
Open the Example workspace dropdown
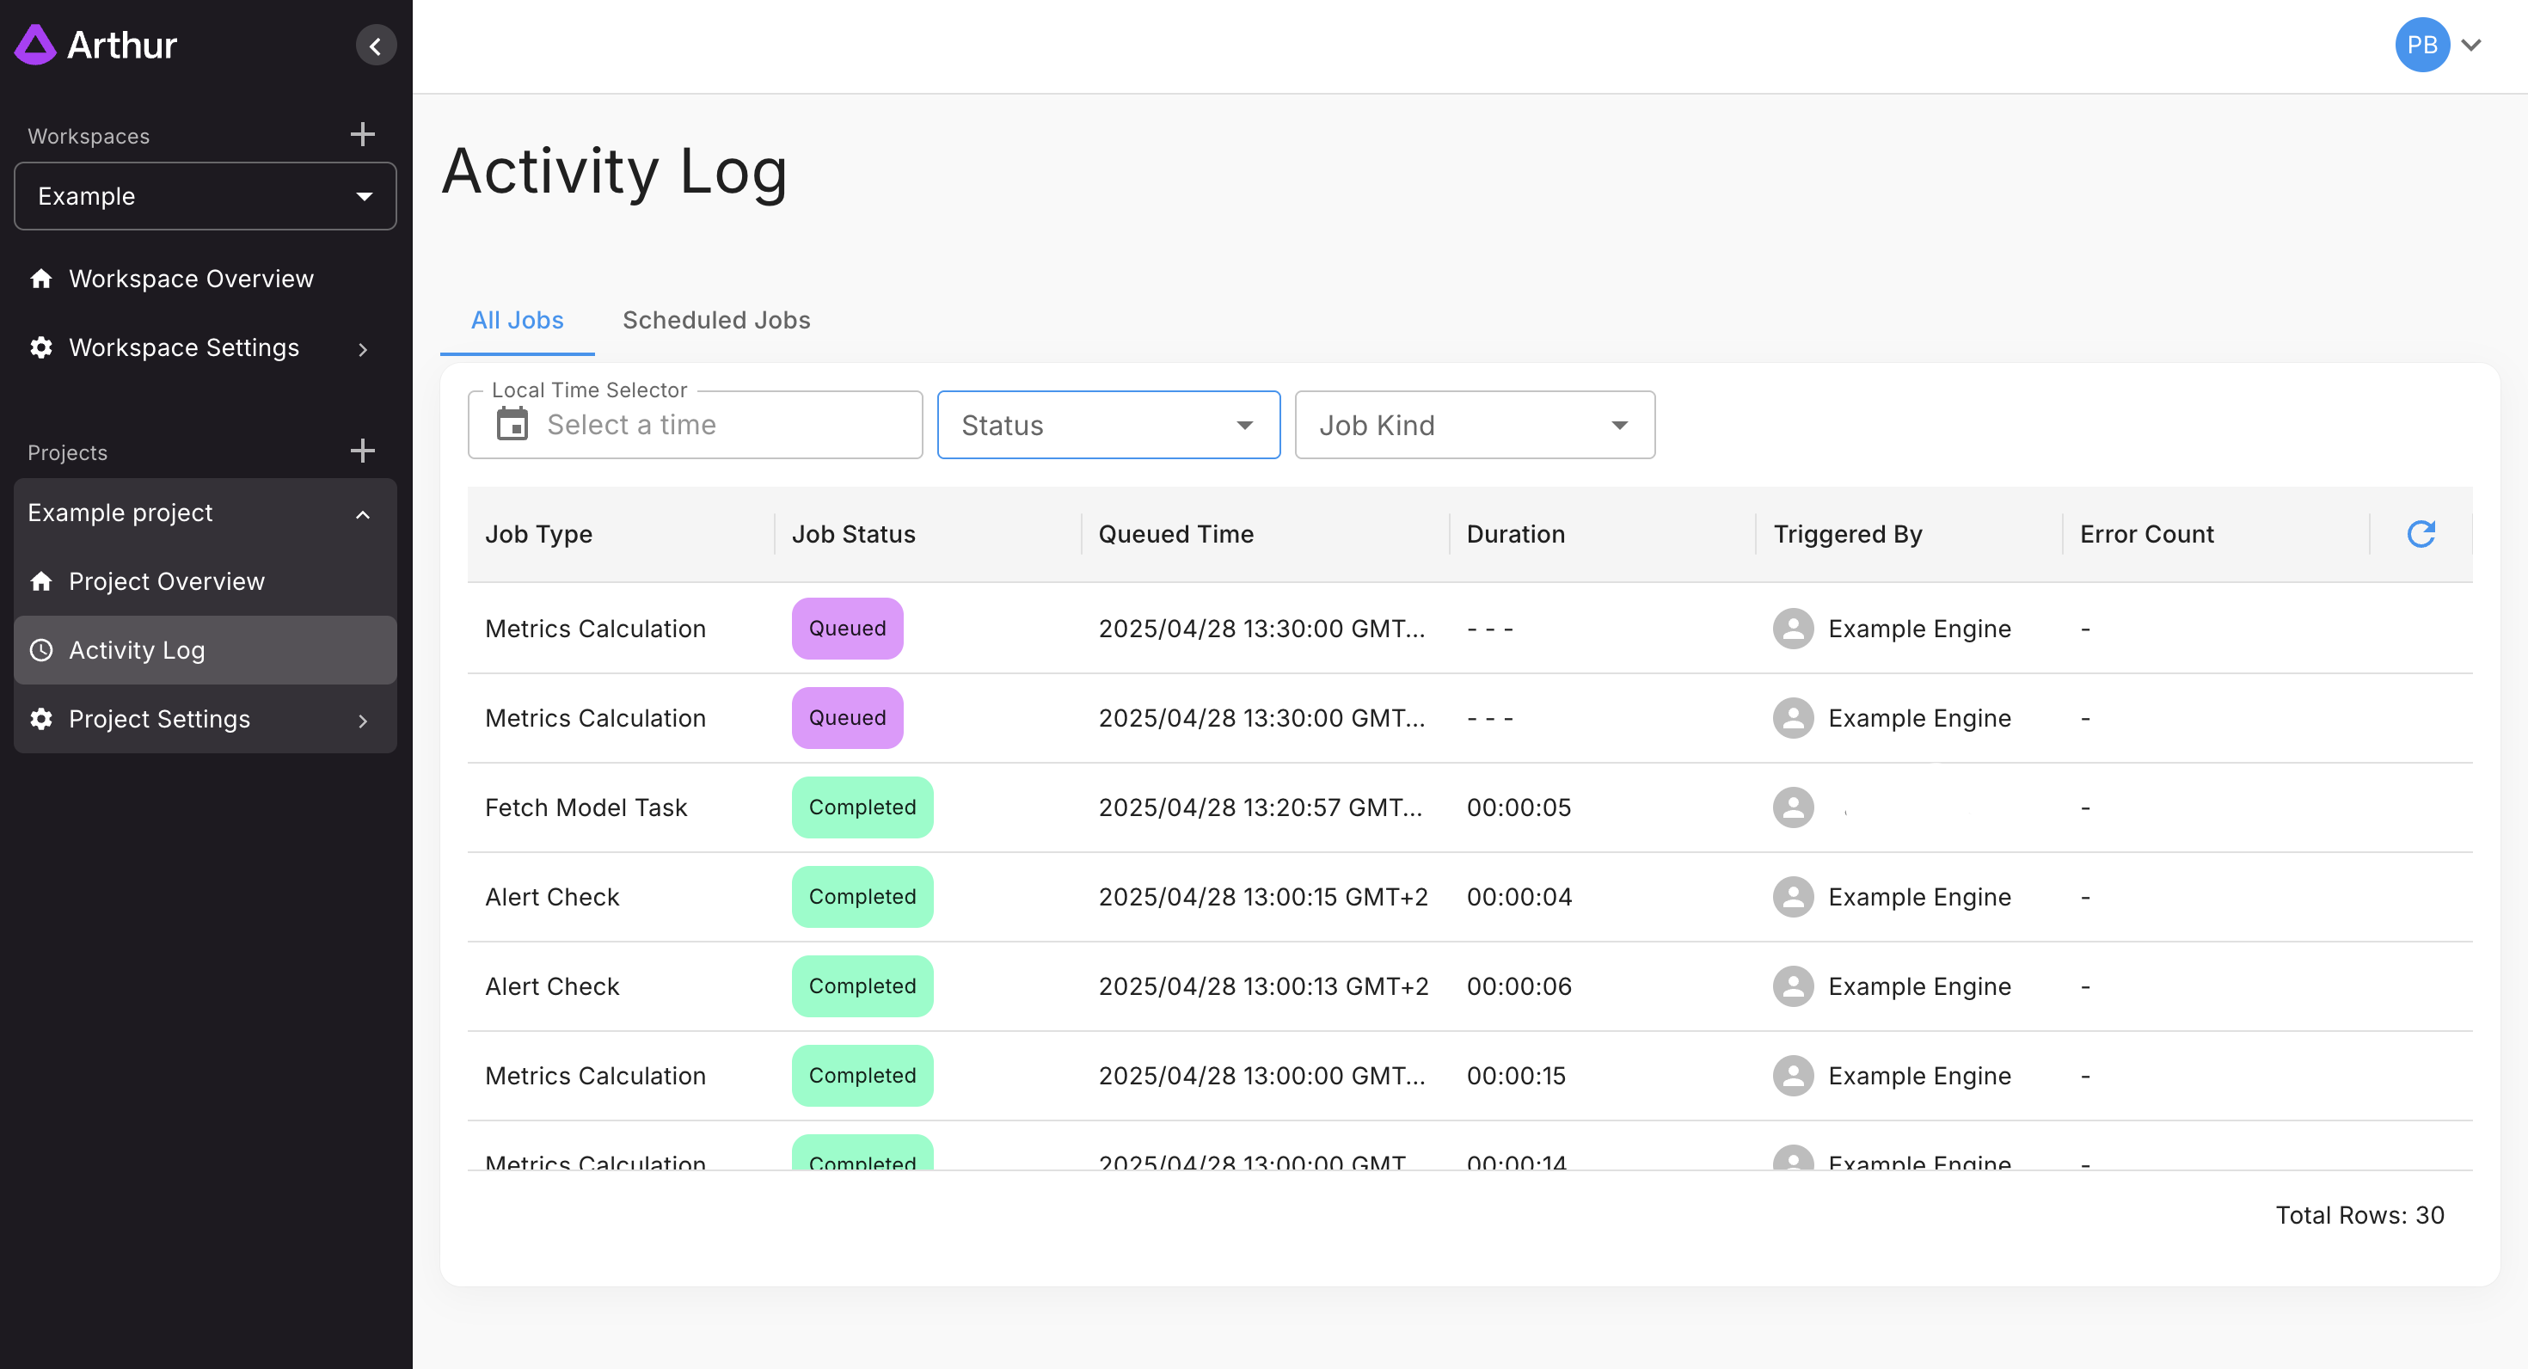click(206, 196)
